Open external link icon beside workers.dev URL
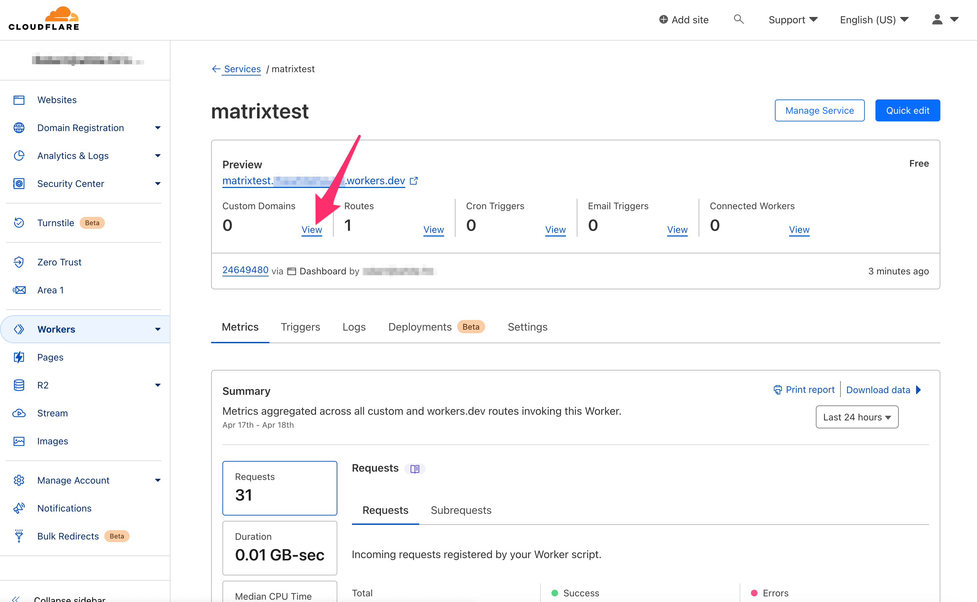Image resolution: width=977 pixels, height=602 pixels. (414, 181)
